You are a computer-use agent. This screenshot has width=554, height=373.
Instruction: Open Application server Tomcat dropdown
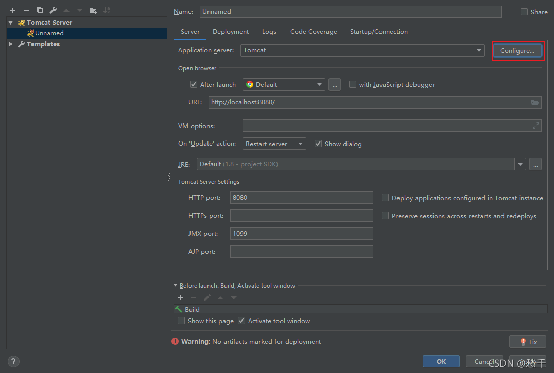coord(362,50)
